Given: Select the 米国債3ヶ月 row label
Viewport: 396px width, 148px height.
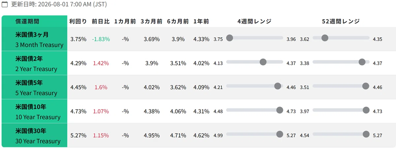Looking at the screenshot, I should [34, 39].
